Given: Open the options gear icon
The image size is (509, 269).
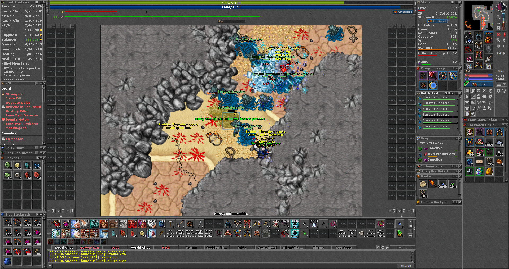Looking at the screenshot, I should (x=498, y=91).
